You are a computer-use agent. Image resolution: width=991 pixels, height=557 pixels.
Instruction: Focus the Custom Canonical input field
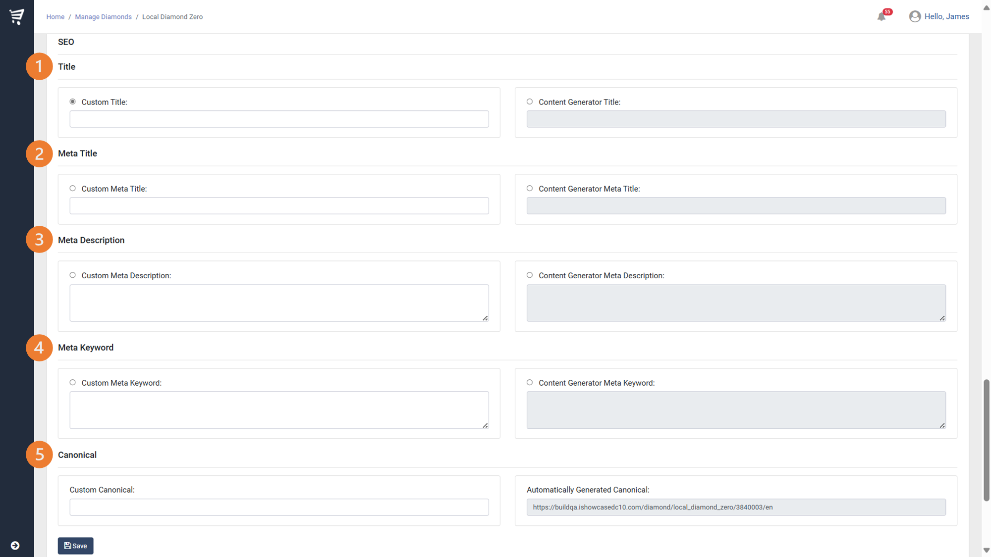[279, 507]
